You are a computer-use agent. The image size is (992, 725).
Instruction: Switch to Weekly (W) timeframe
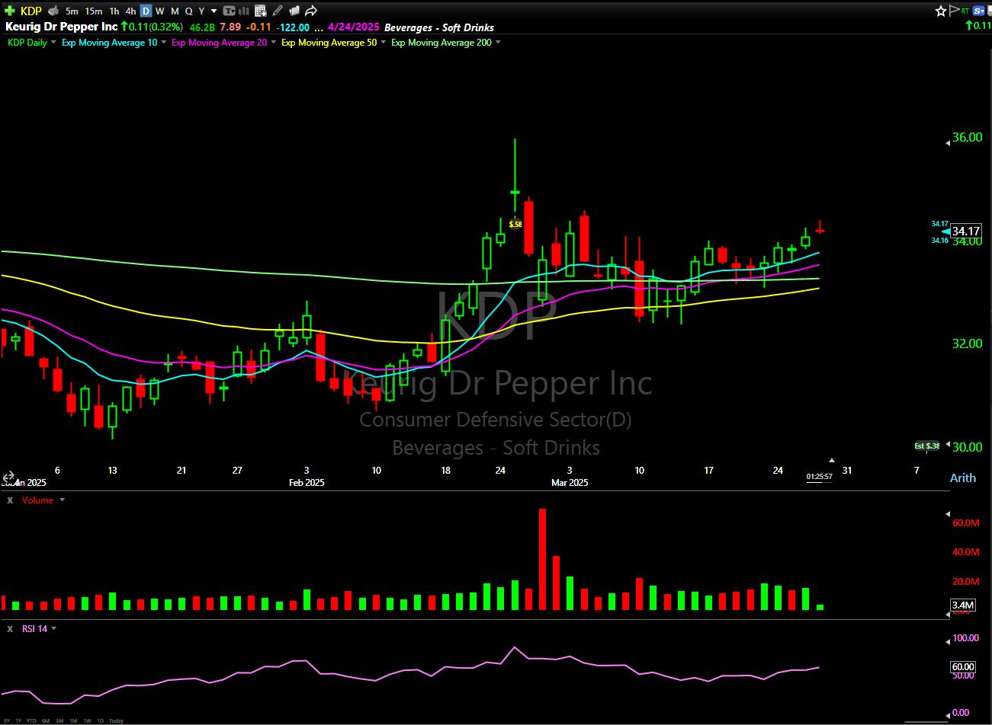160,11
